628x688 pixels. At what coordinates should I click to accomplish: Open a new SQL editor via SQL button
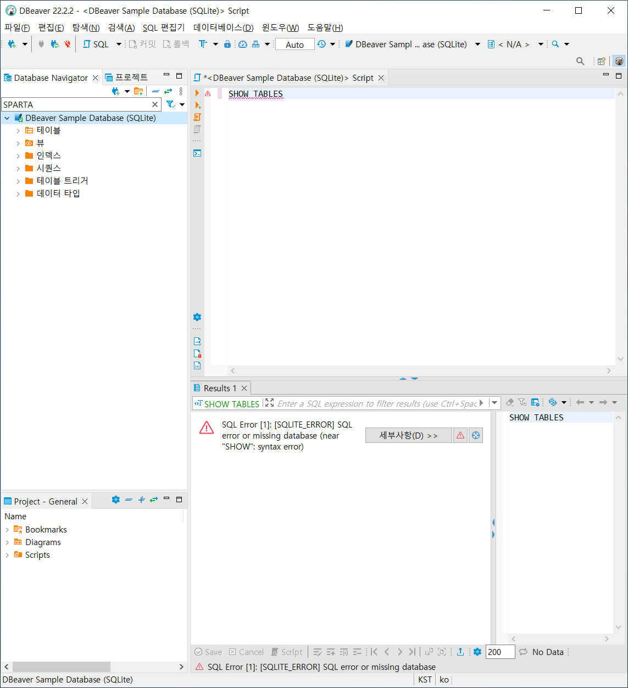tap(96, 44)
